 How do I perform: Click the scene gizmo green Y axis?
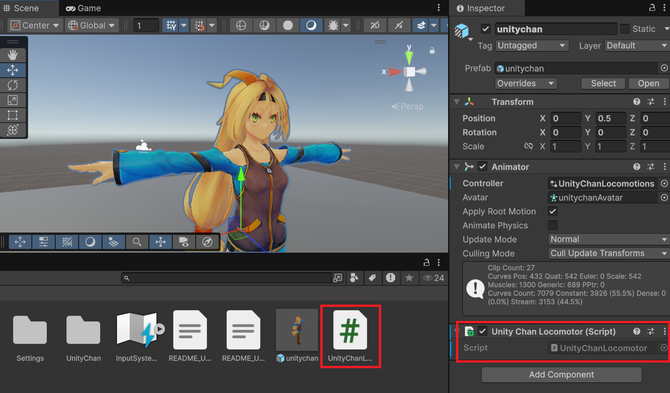pyautogui.click(x=409, y=57)
